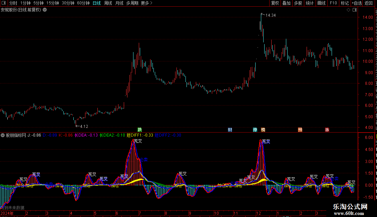377x217 pixels.
Task: Switch to 1分钟 period
Action: tap(25, 3)
